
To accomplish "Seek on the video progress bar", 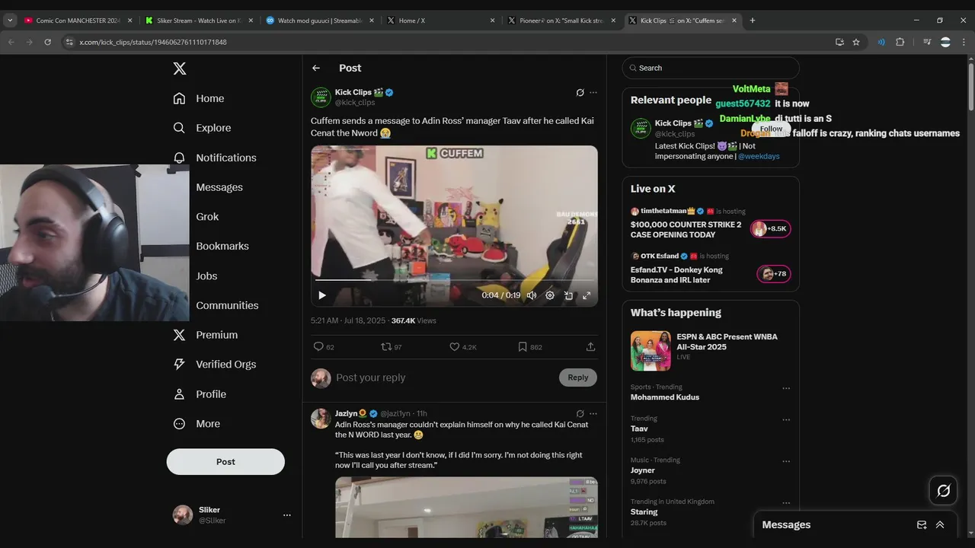I will coord(454,280).
